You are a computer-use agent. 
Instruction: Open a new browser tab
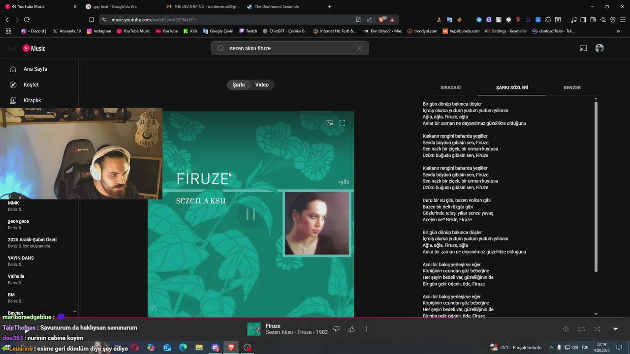point(329,6)
